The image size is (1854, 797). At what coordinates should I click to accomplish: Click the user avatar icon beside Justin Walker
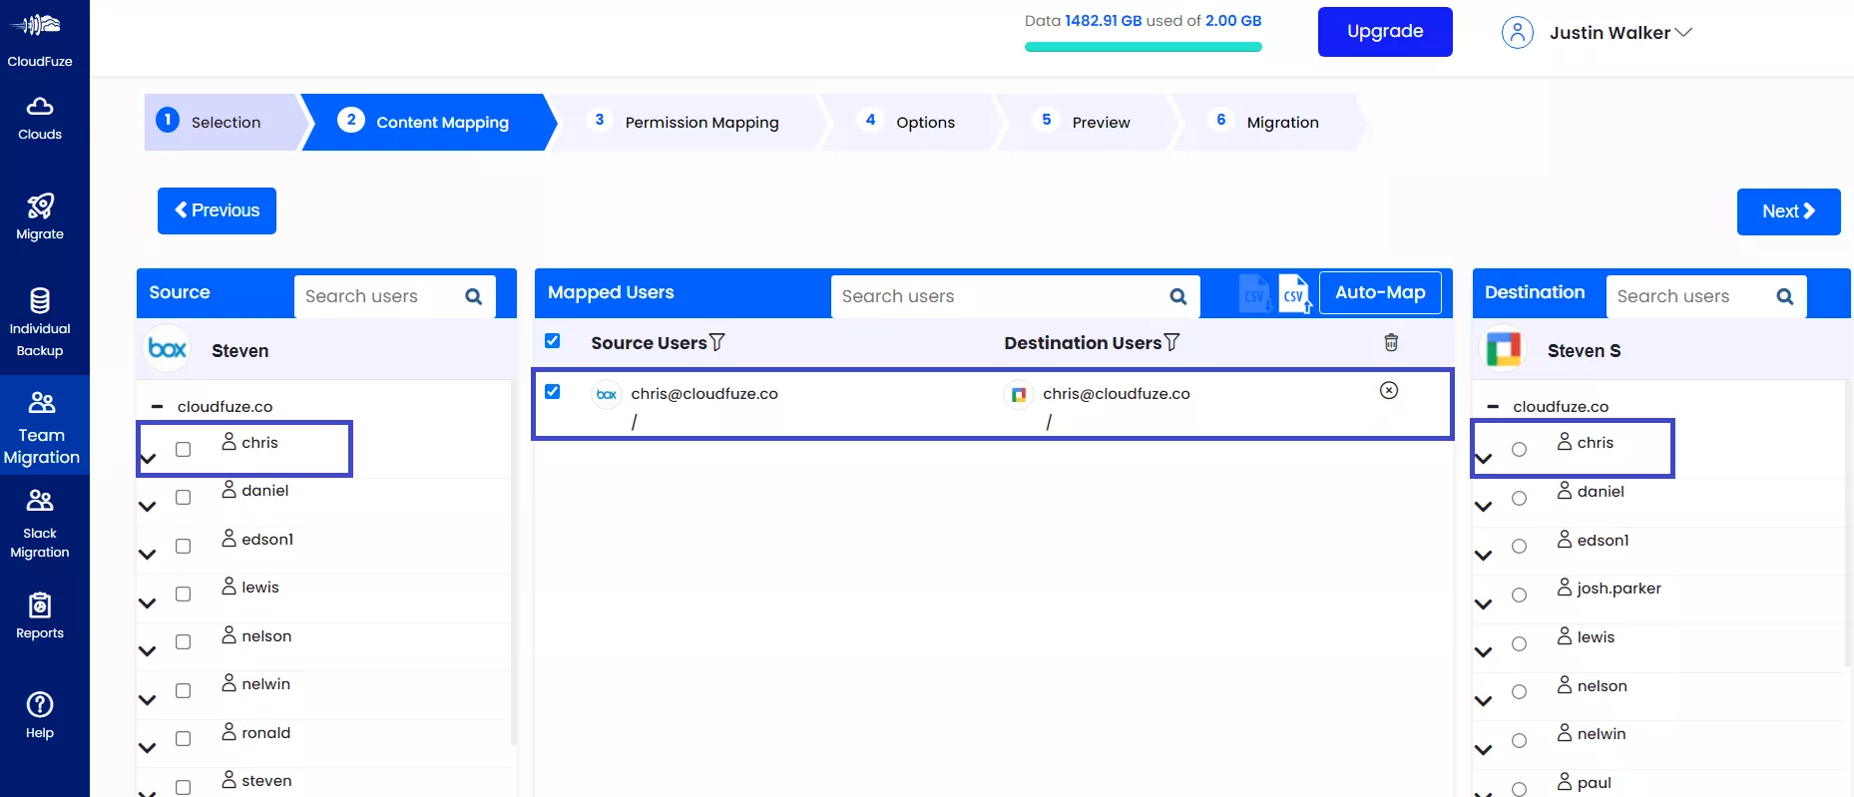[1517, 32]
